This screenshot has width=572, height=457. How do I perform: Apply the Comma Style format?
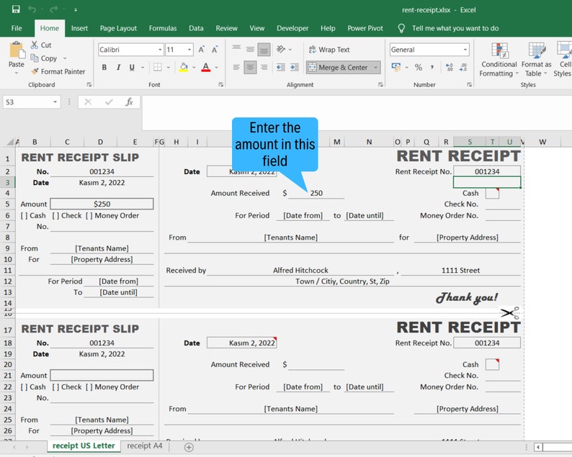432,67
